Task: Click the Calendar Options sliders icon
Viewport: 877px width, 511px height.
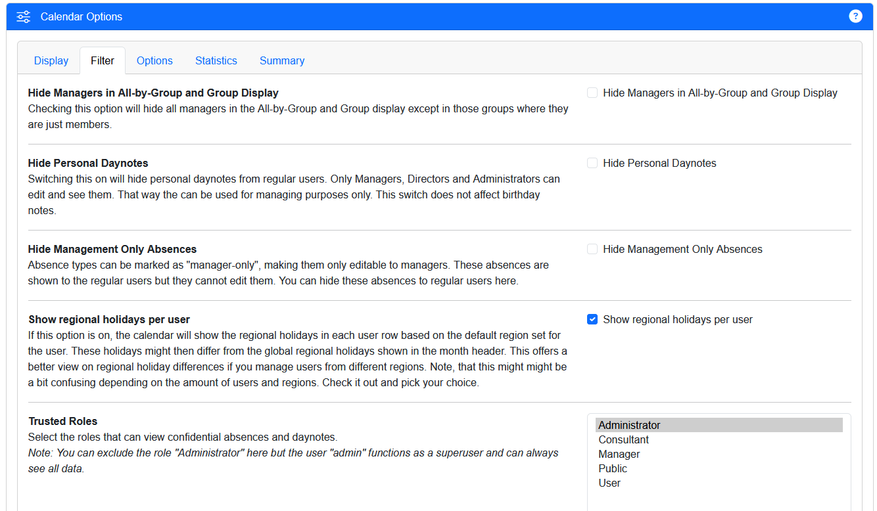Action: tap(24, 17)
